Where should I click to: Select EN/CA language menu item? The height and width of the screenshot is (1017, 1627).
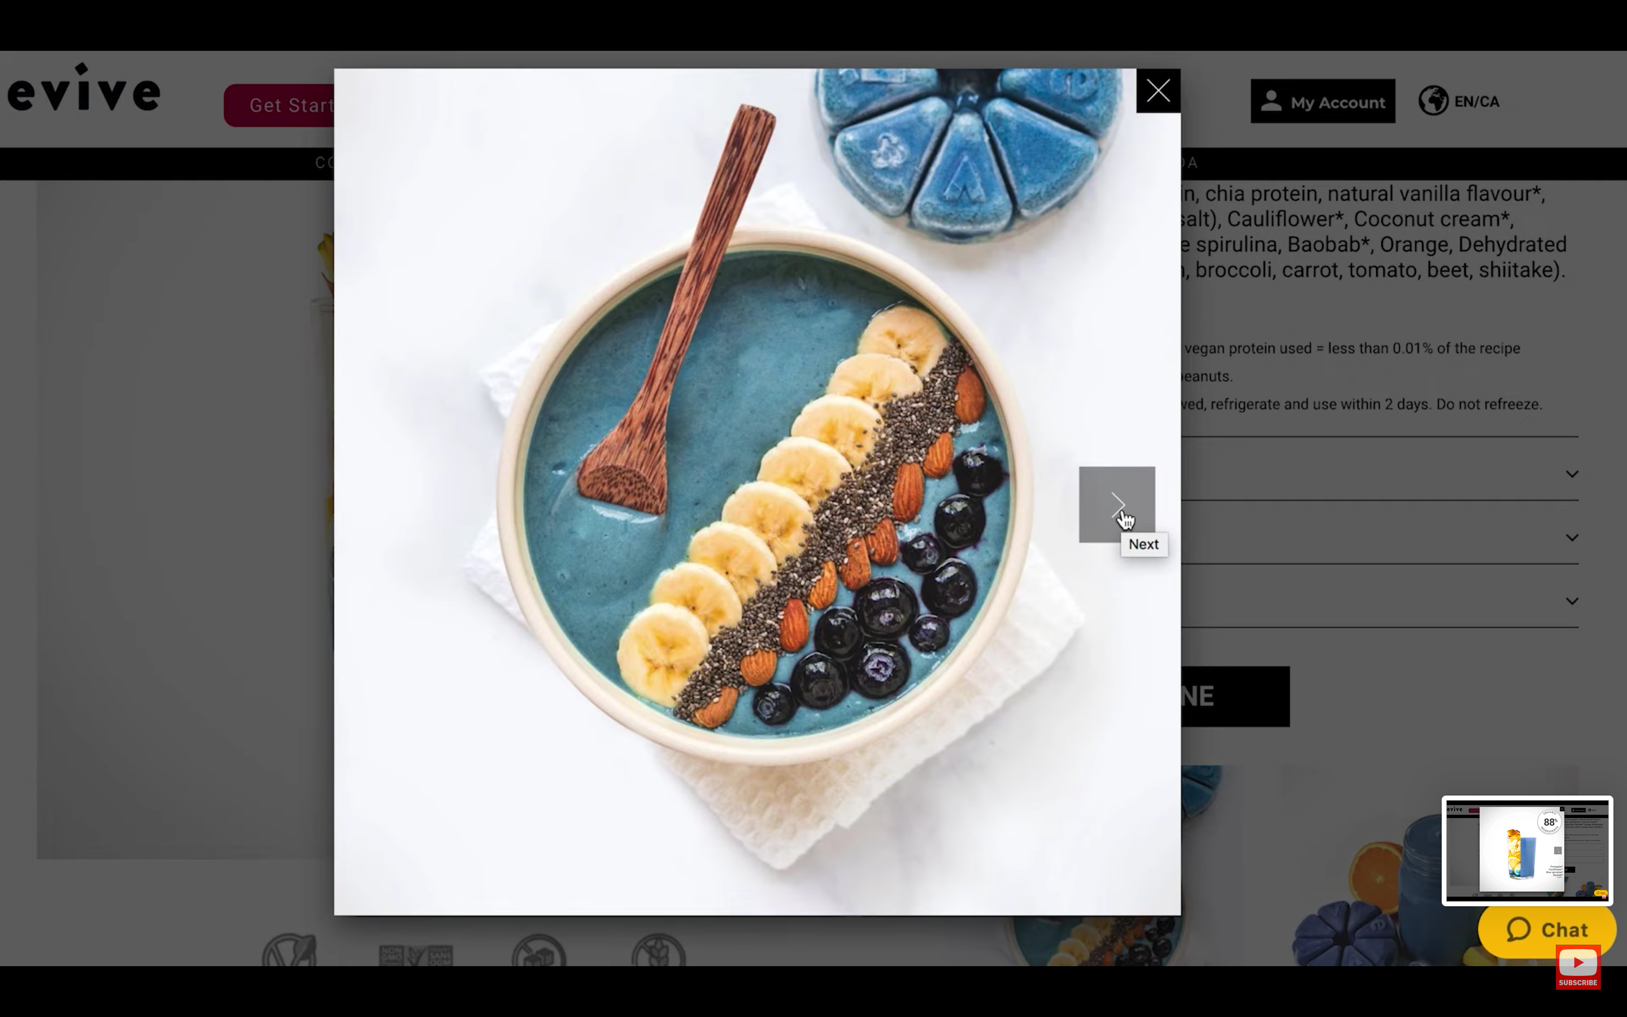point(1459,99)
